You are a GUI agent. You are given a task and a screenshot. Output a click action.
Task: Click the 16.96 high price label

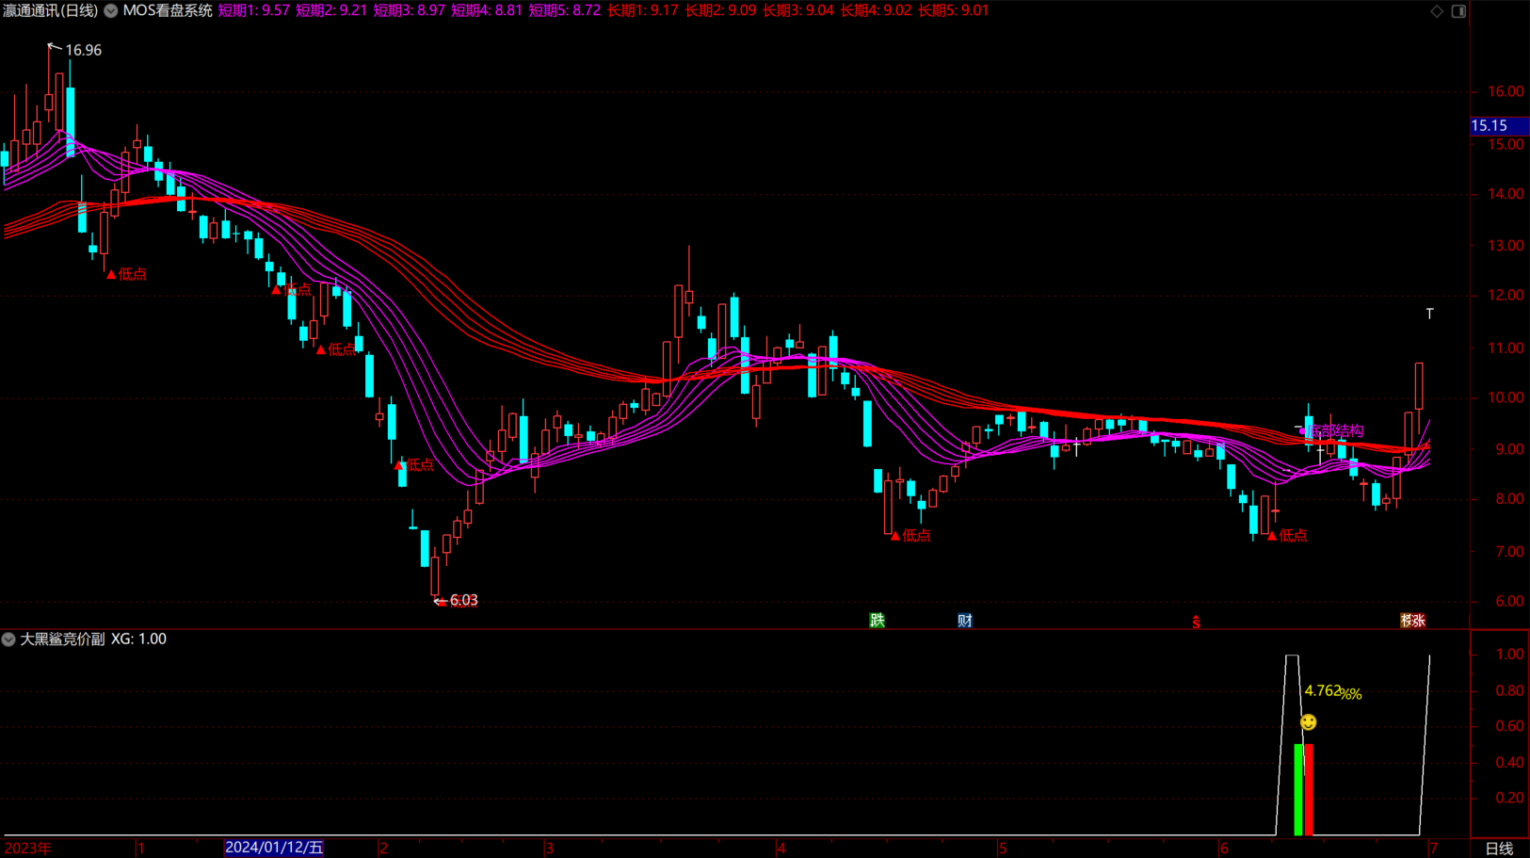[x=83, y=51]
